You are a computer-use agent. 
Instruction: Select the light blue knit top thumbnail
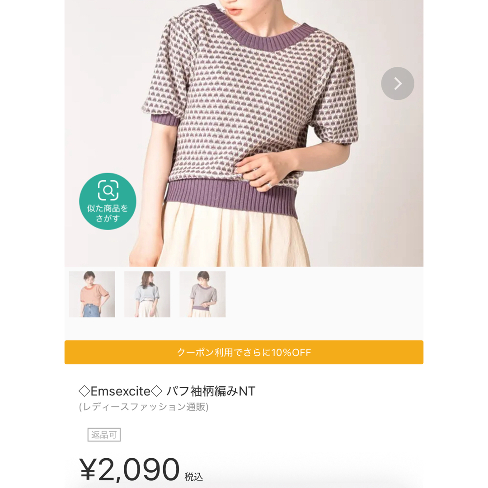coord(147,294)
